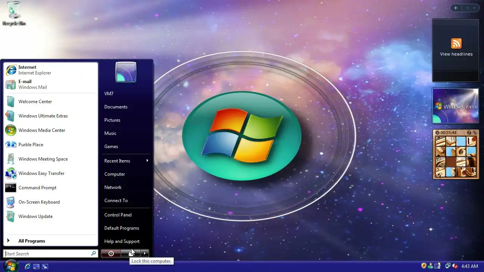Click Show Desktop in Quick Launch
The width and height of the screenshot is (484, 272).
click(36, 266)
